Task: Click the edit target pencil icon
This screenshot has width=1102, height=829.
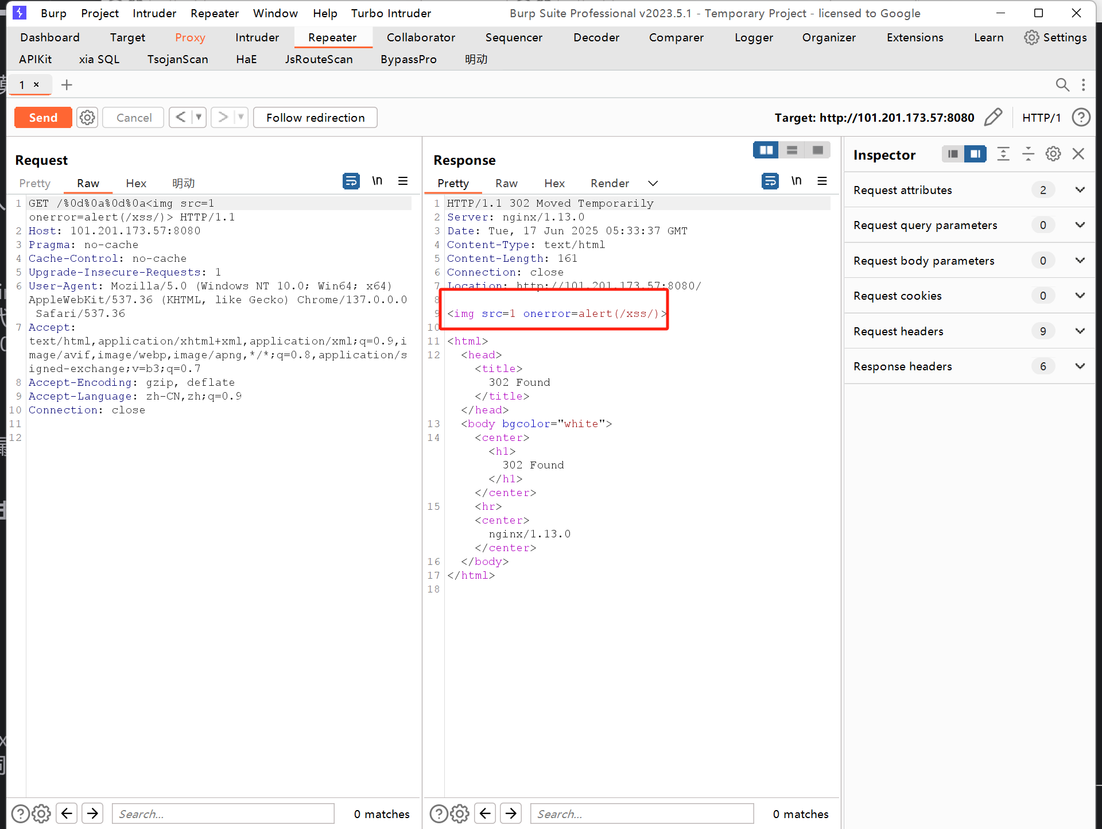Action: click(x=993, y=117)
